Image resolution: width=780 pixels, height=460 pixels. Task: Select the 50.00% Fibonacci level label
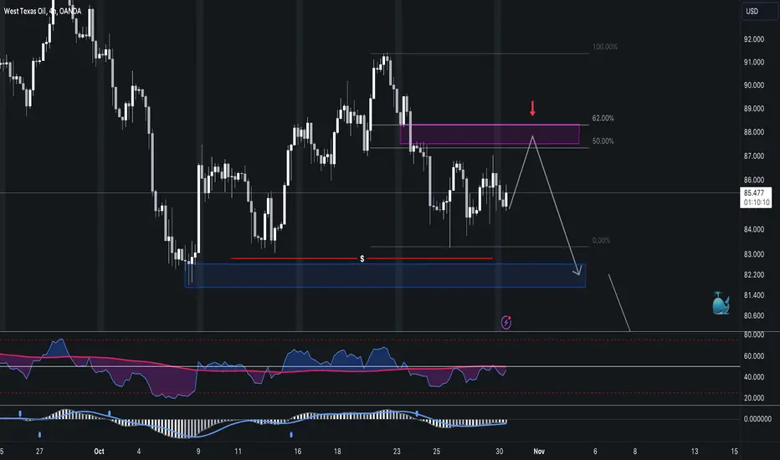pos(603,141)
